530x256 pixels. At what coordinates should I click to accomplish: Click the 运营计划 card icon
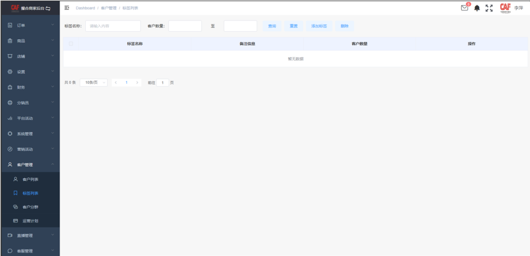15,221
